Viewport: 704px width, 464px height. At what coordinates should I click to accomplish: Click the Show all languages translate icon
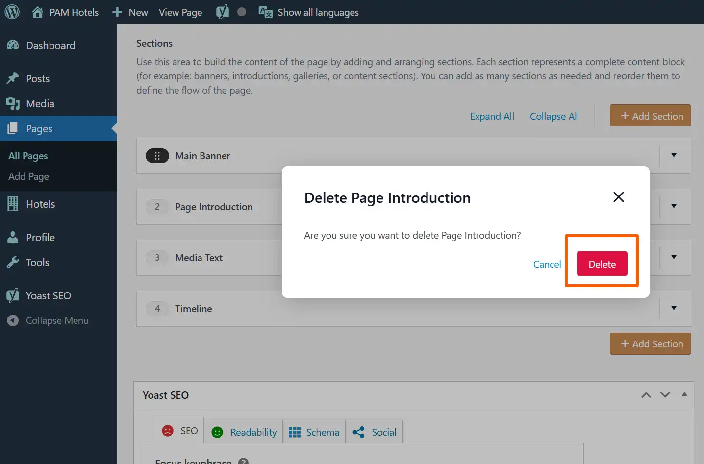coord(265,12)
